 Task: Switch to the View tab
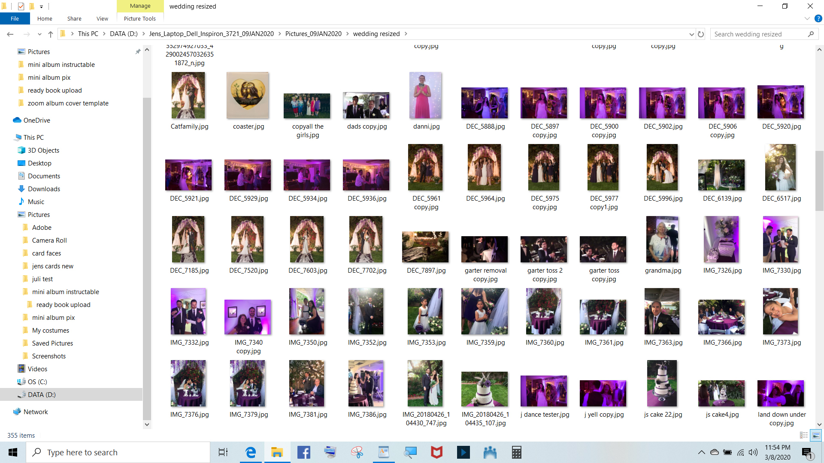pyautogui.click(x=102, y=18)
